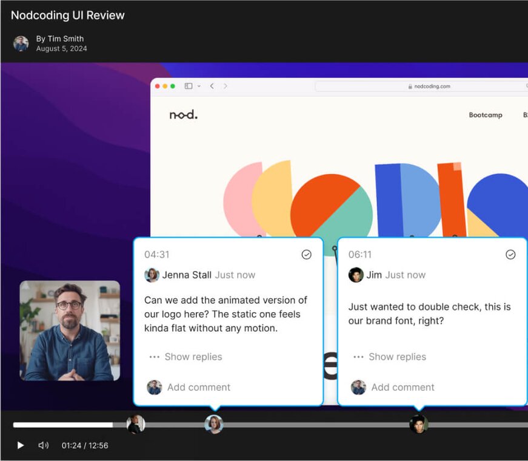The height and width of the screenshot is (461, 528).
Task: Click the nod. logo on the webpage
Action: tap(183, 115)
